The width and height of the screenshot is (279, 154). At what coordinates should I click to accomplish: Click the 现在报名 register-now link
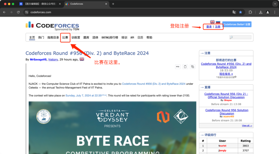click(226, 74)
